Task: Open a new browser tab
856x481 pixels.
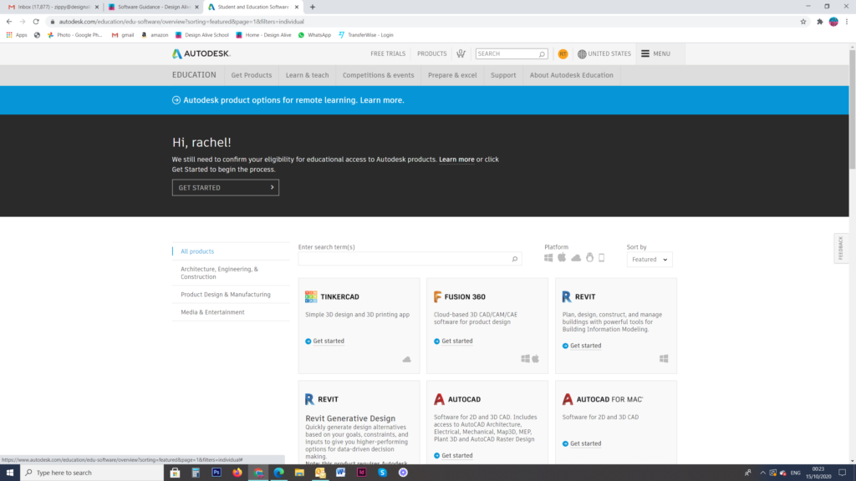Action: 313,7
